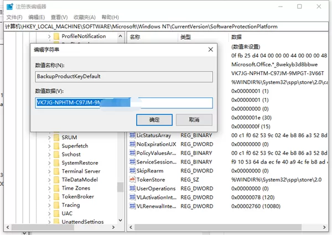Open the 编辑(E) menu
This screenshot has height=235, width=332.
[x=37, y=17]
